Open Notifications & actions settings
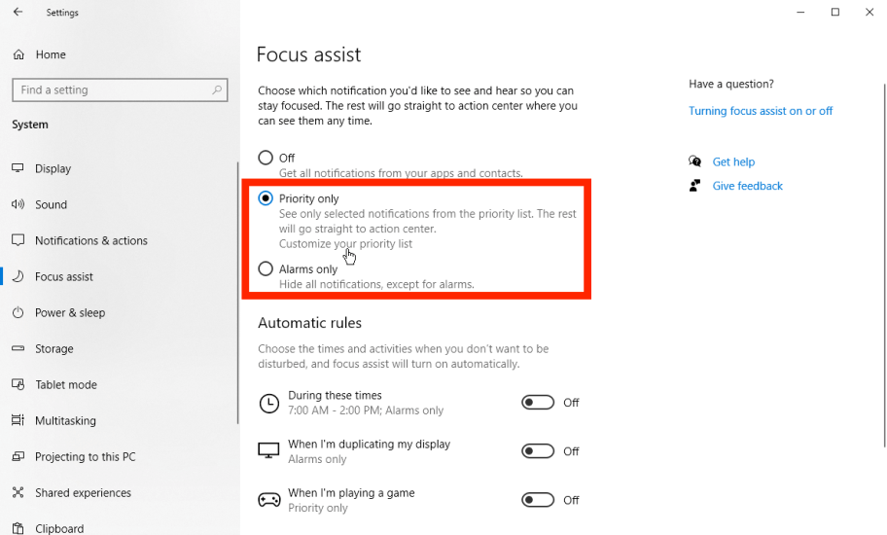887x535 pixels. coord(91,240)
